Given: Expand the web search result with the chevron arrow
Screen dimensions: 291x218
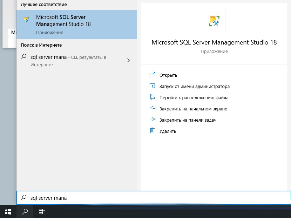Looking at the screenshot, I should point(128,60).
